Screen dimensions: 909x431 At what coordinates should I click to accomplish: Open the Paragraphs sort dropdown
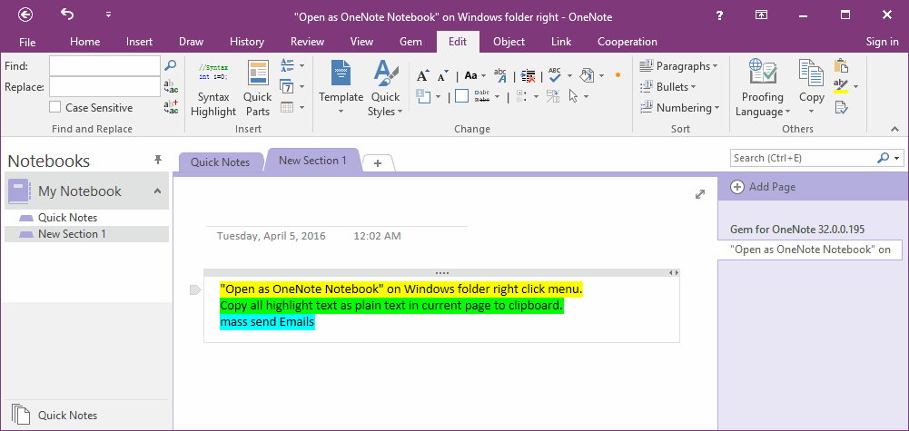(x=715, y=66)
